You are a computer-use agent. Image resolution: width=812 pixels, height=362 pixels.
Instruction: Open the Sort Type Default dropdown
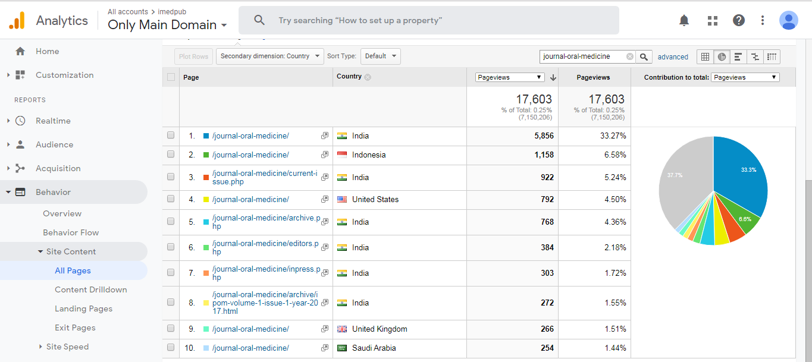(380, 56)
